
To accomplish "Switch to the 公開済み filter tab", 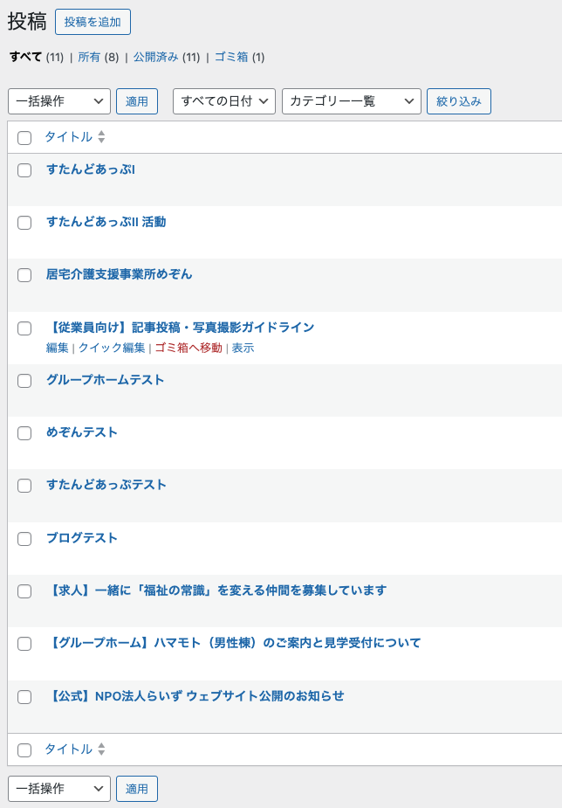I will [155, 57].
